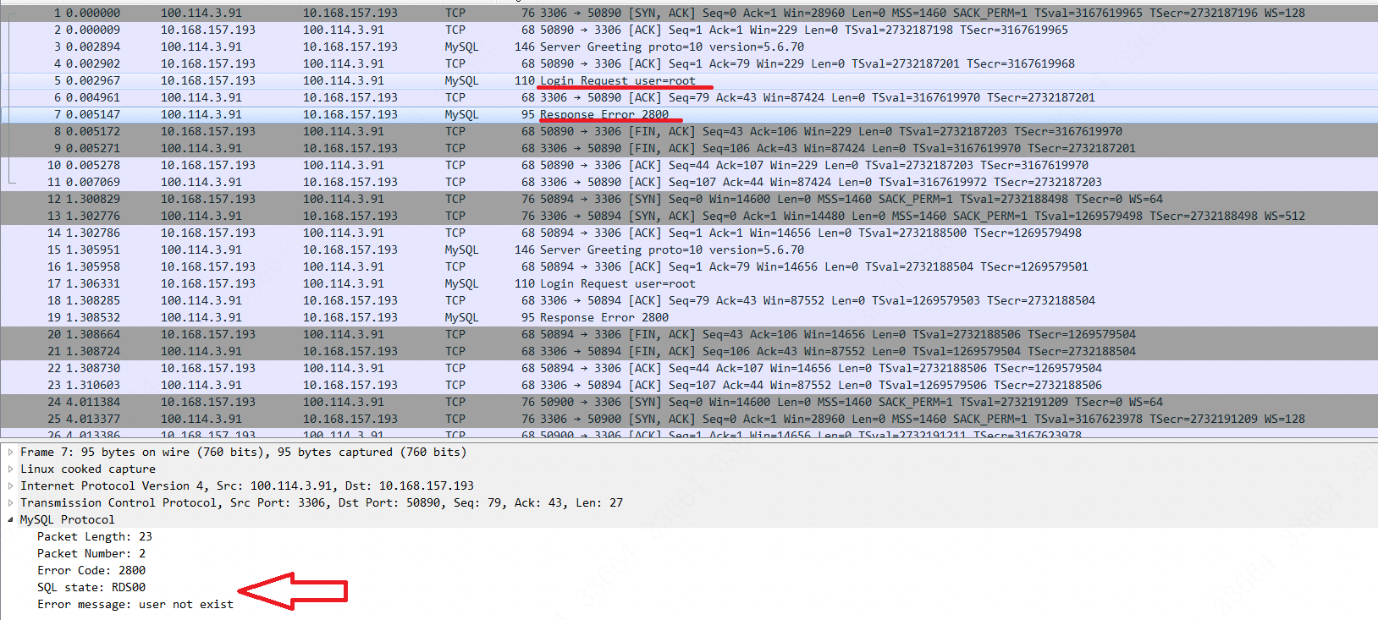Select packet 9 at time 0.005271
This screenshot has height=620, width=1378.
[689, 148]
